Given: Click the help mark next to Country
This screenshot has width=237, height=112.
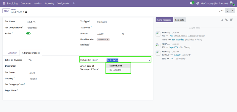Looking at the screenshot, I should (14, 78).
